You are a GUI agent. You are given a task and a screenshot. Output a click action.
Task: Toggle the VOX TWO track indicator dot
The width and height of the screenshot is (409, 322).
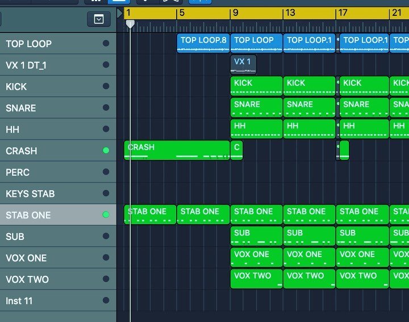(x=106, y=279)
